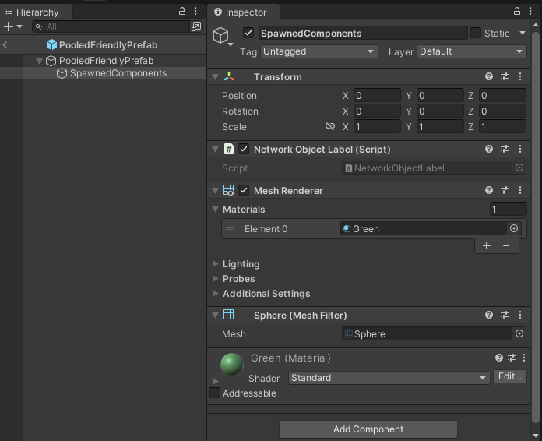This screenshot has width=542, height=441.
Task: Open object picker for Green material element
Action: pyautogui.click(x=514, y=228)
